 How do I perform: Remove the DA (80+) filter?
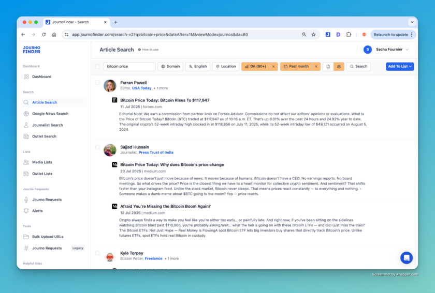tap(273, 67)
